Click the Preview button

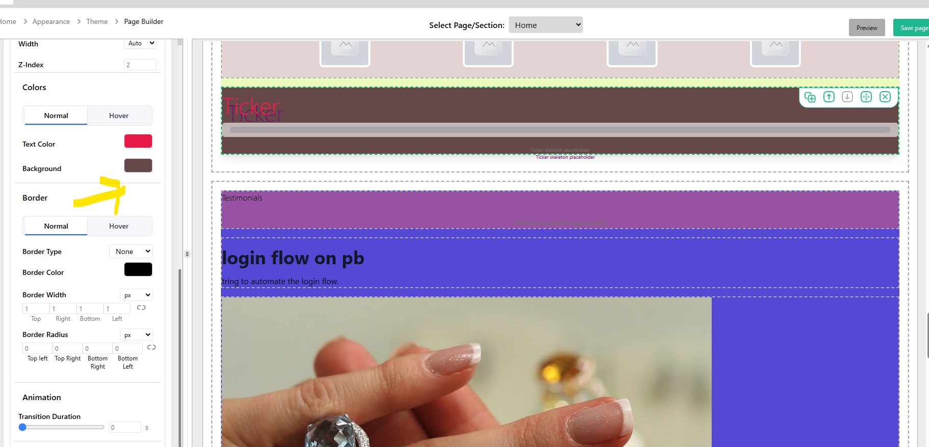pyautogui.click(x=867, y=27)
